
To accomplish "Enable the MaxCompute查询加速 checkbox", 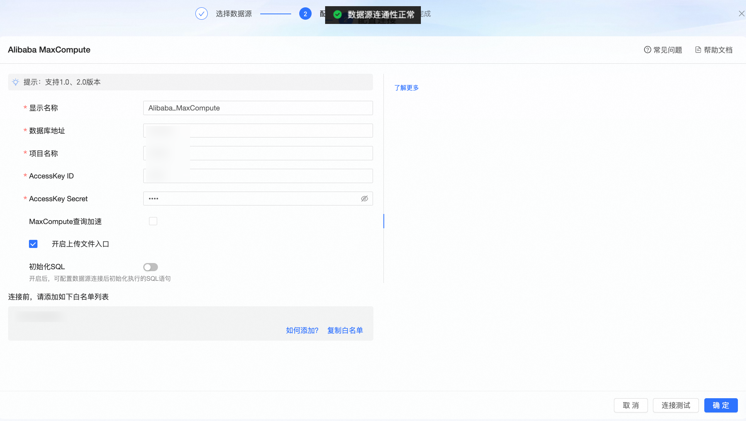I will 153,221.
